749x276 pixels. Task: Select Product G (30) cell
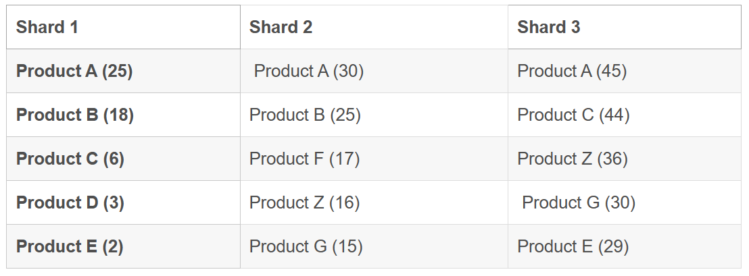625,202
